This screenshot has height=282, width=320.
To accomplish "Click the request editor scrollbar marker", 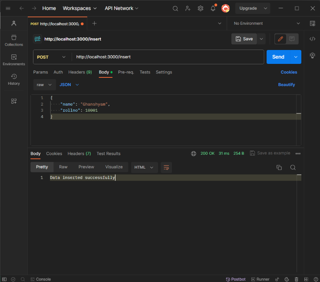I will point(298,113).
